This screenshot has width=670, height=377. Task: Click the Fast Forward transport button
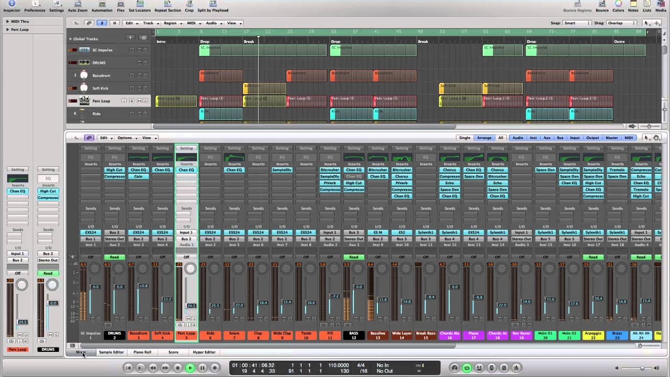click(165, 368)
